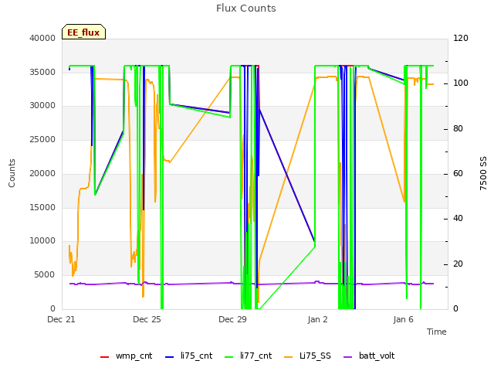Click the Jan 6 x-axis label
This screenshot has height=371, width=494.
[403, 319]
